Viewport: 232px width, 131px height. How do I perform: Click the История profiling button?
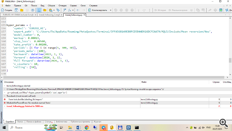pos(160,10)
